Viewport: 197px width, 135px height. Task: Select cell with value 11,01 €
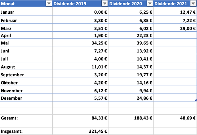coord(80,67)
